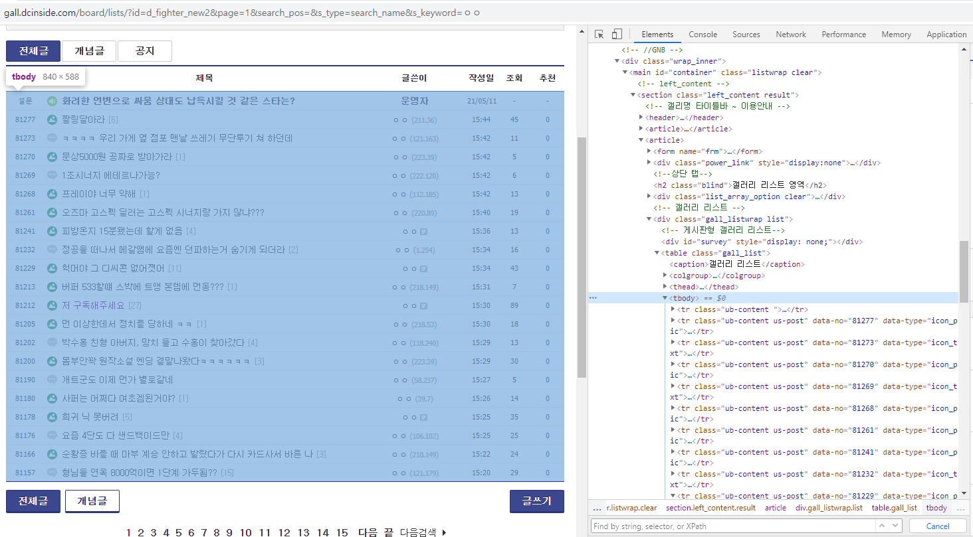Select the 개념글 tab above the post list
The width and height of the screenshot is (973, 537).
[x=89, y=51]
